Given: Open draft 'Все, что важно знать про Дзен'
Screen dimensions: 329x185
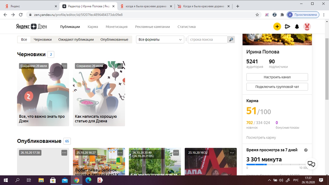Looking at the screenshot, I should (43, 94).
